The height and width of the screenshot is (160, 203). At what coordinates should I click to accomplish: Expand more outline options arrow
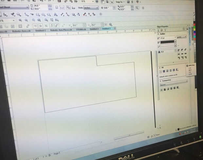173,62
